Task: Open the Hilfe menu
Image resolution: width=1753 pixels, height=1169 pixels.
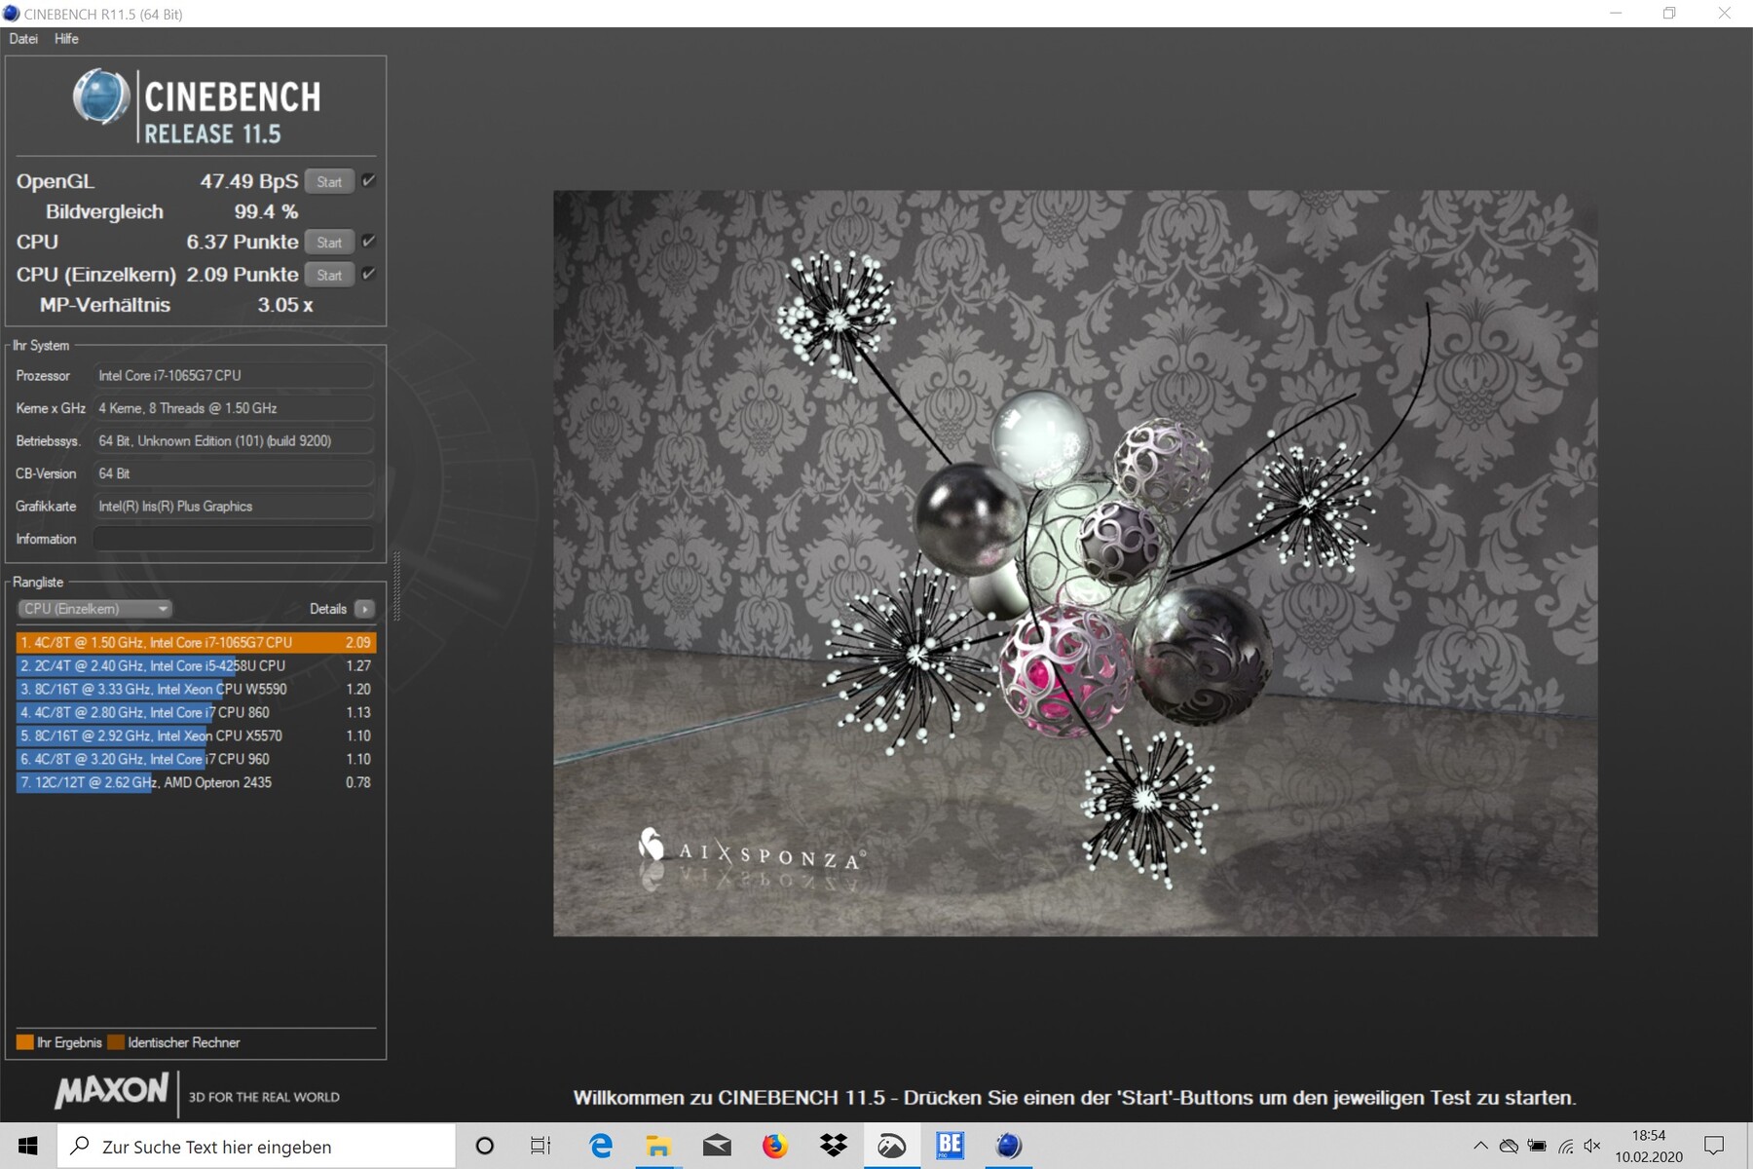Action: tap(66, 39)
